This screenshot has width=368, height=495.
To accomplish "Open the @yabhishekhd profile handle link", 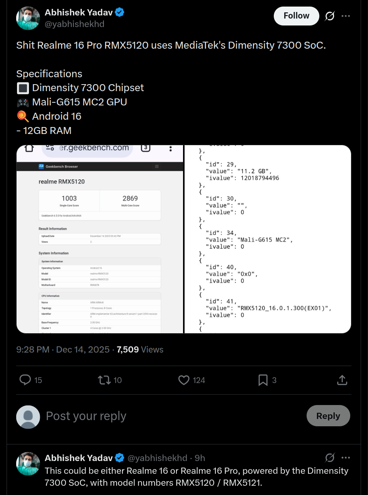I will click(75, 24).
